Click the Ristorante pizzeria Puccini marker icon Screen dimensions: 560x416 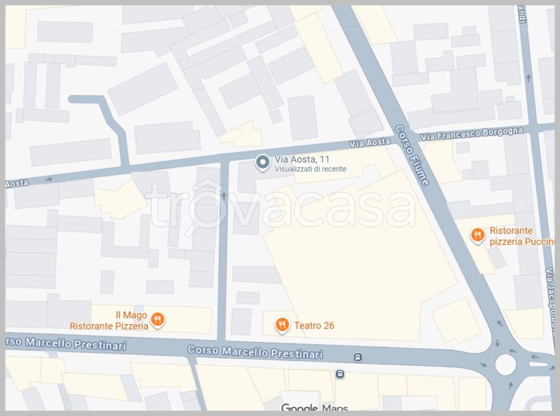(478, 236)
